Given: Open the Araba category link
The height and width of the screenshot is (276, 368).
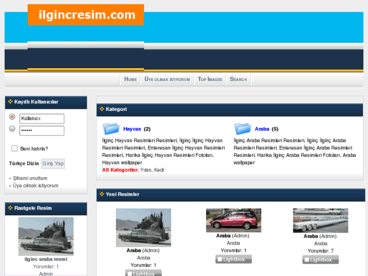Looking at the screenshot, I should (x=262, y=129).
